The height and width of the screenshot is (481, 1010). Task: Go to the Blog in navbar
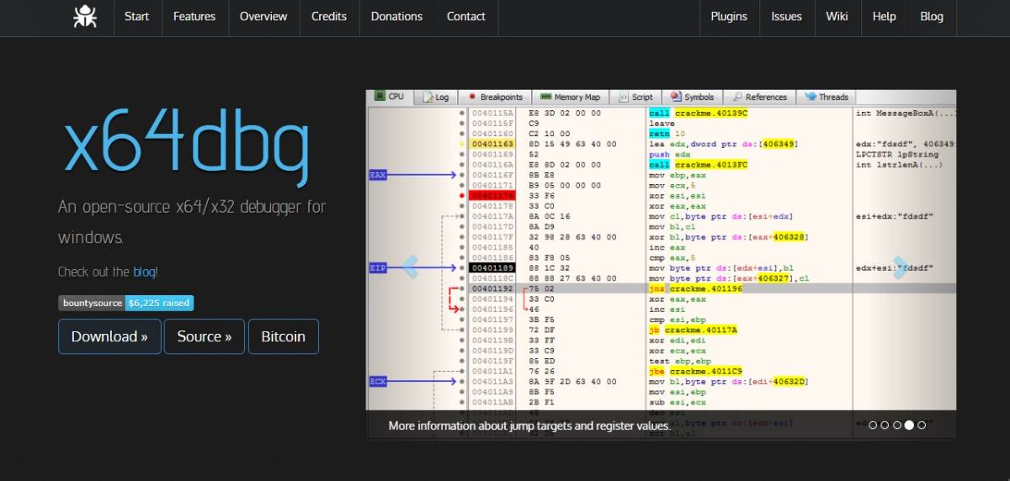[932, 16]
